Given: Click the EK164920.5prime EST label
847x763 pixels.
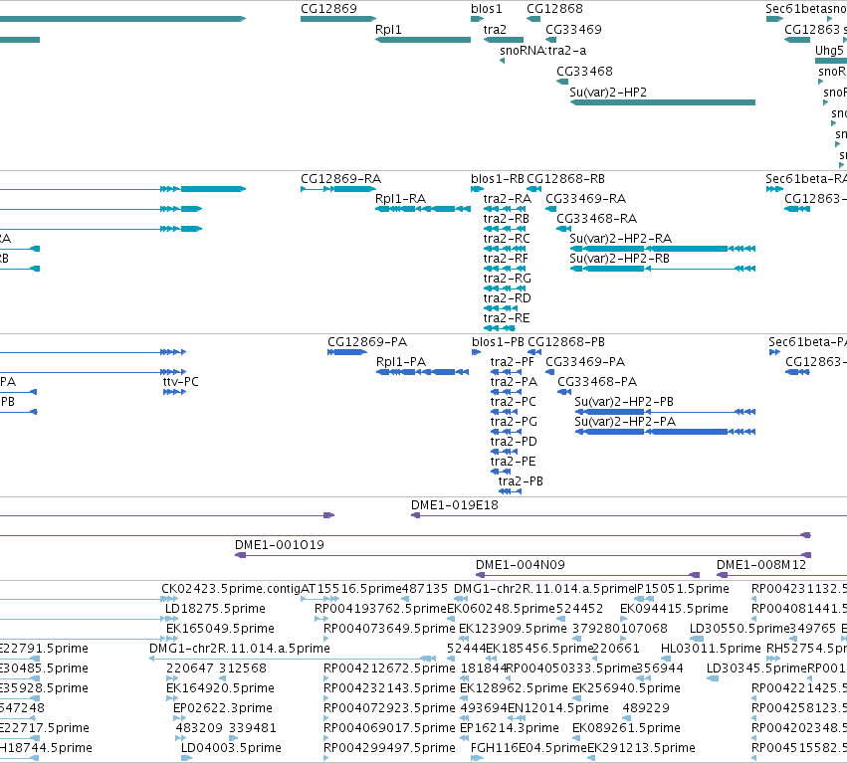Looking at the screenshot, I should (220, 688).
